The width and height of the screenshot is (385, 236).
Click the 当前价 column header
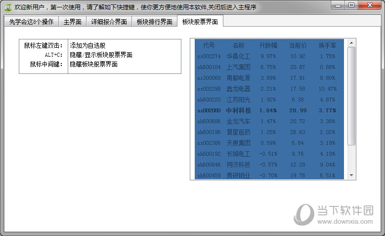[298, 45]
